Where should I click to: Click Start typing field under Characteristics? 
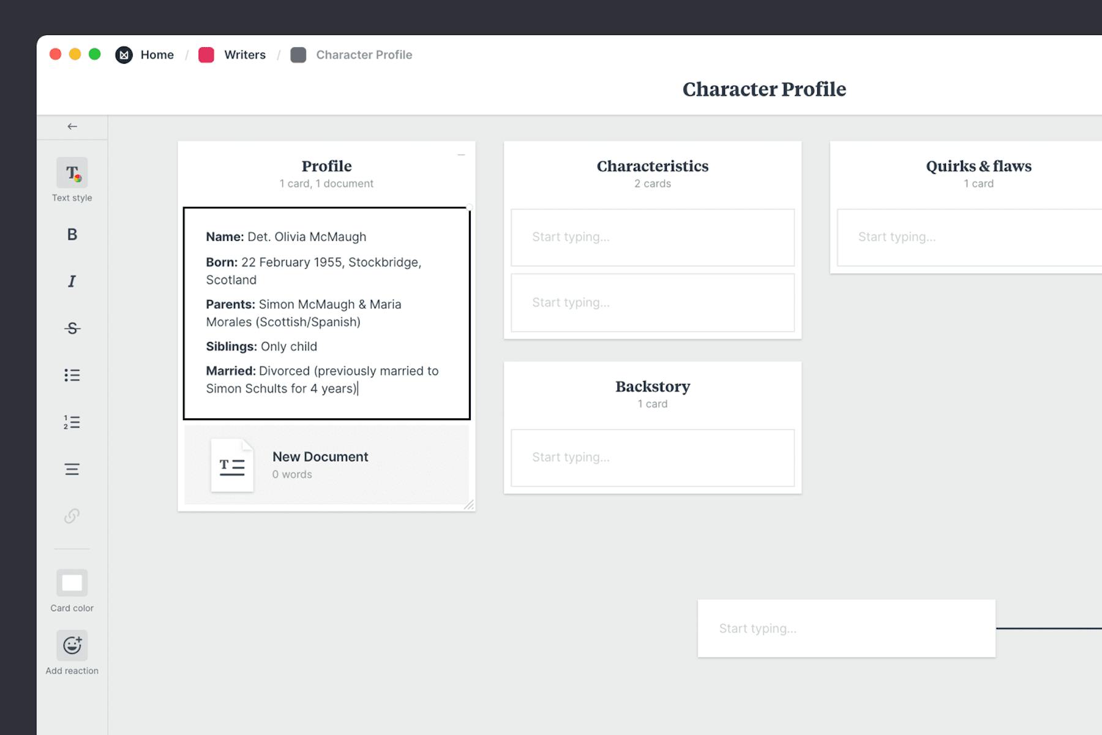(x=653, y=237)
